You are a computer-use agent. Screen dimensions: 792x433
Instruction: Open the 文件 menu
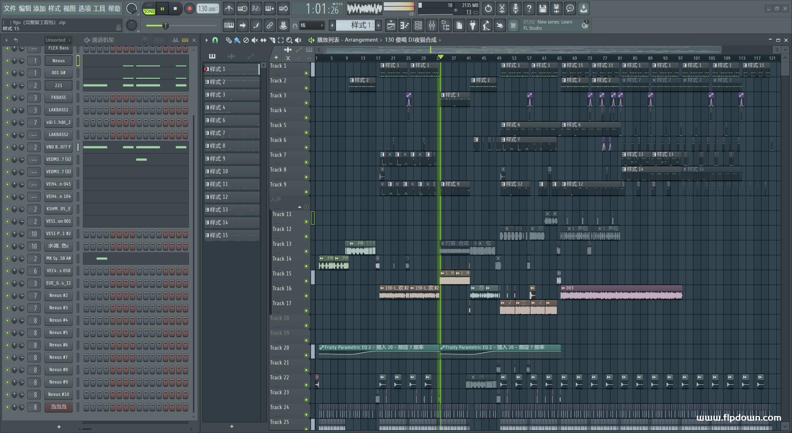pos(10,8)
